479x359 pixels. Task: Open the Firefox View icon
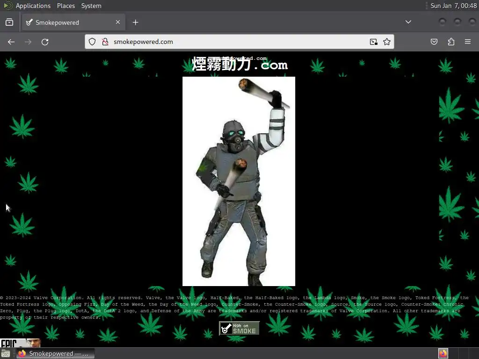(x=9, y=22)
